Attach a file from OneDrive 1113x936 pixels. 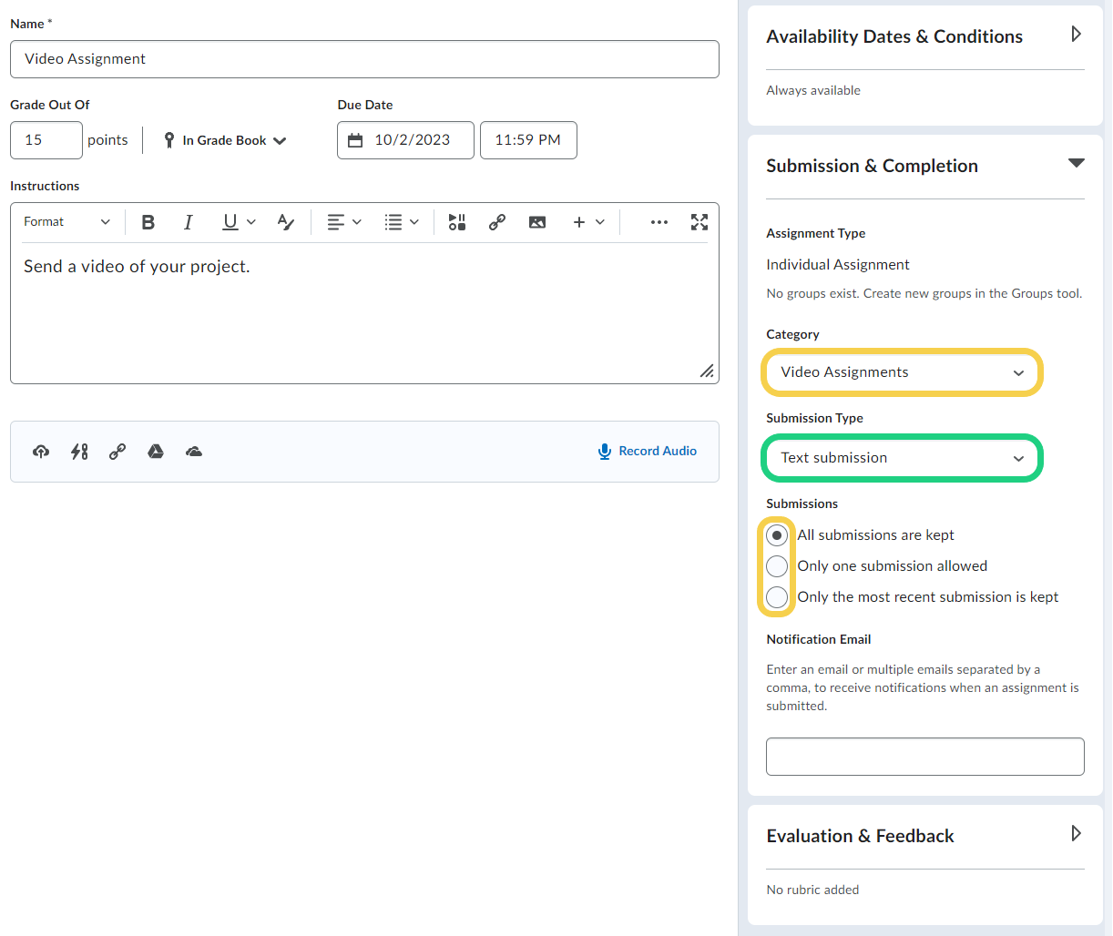[x=194, y=452]
